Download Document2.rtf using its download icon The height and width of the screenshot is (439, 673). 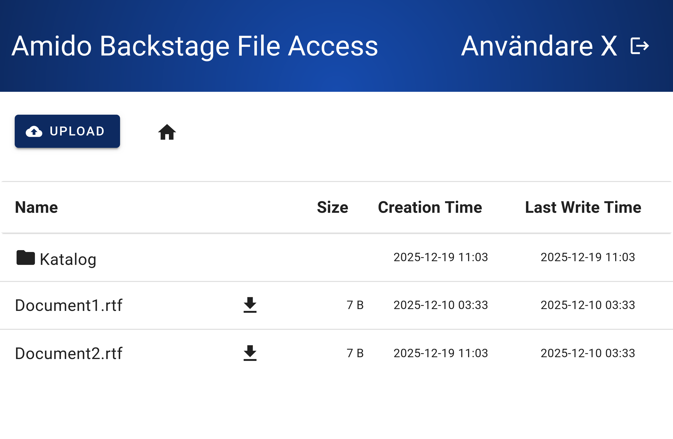(x=250, y=353)
